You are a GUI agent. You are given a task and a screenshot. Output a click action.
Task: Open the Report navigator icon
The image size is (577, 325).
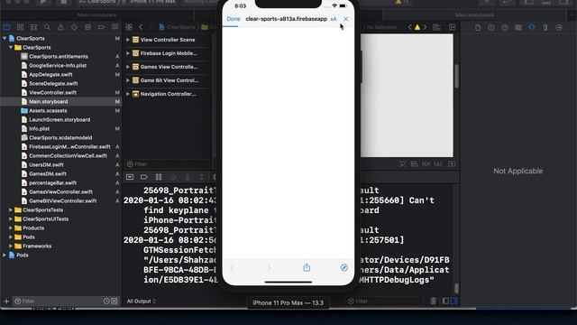[x=114, y=27]
